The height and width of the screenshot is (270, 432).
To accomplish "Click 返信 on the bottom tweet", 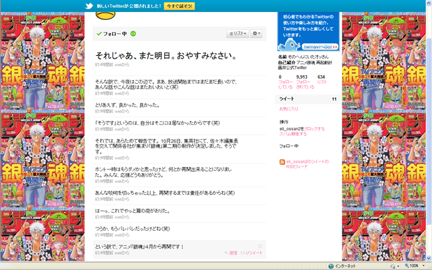I will (231, 253).
